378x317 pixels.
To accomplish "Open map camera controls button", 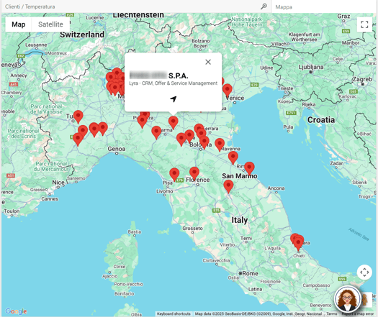I will pyautogui.click(x=364, y=272).
